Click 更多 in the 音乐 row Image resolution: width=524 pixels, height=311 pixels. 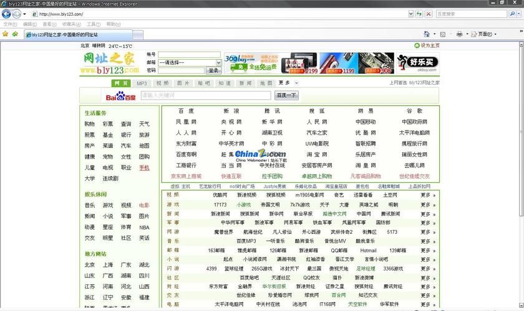428,241
